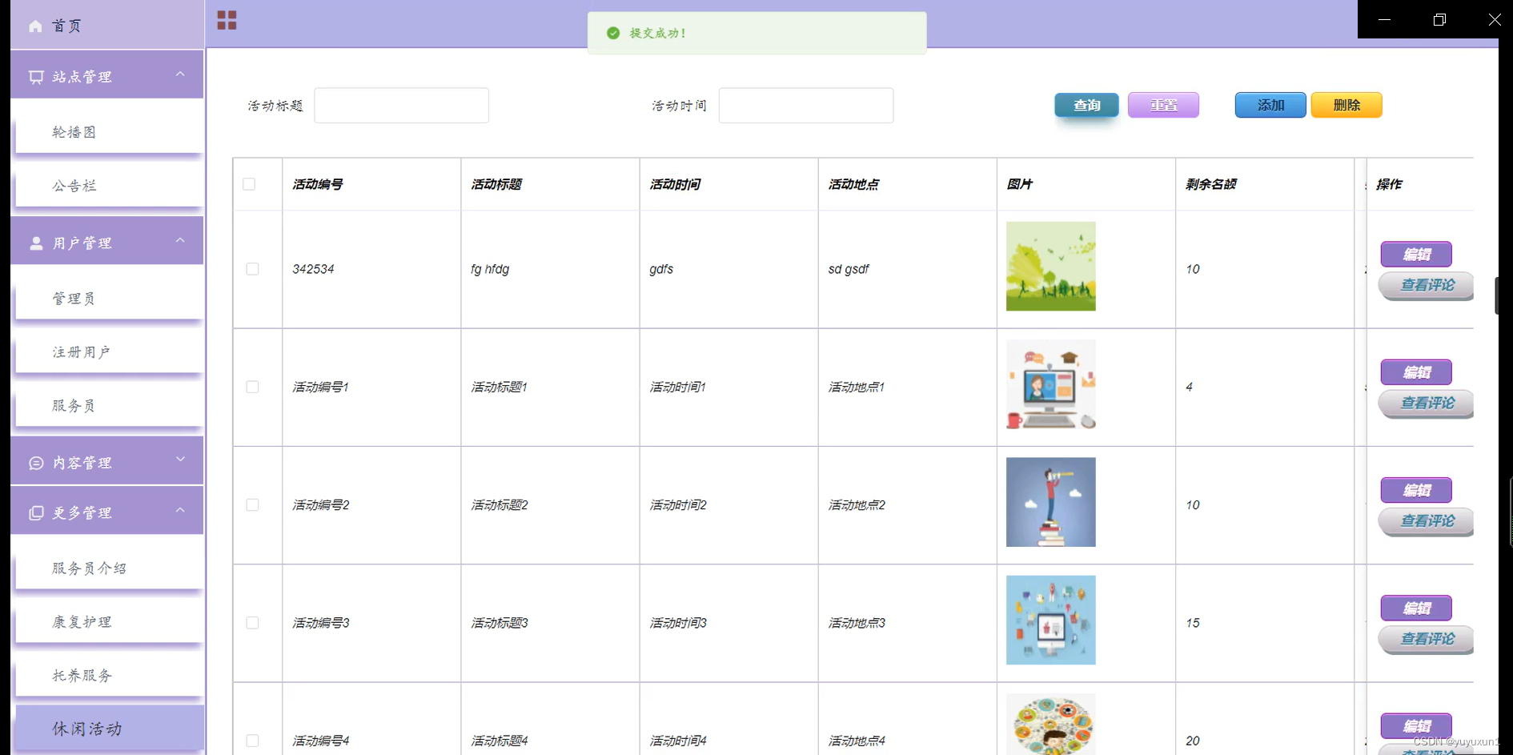The height and width of the screenshot is (755, 1513).
Task: Check the 活动编号1 row checkbox
Action: coord(252,387)
